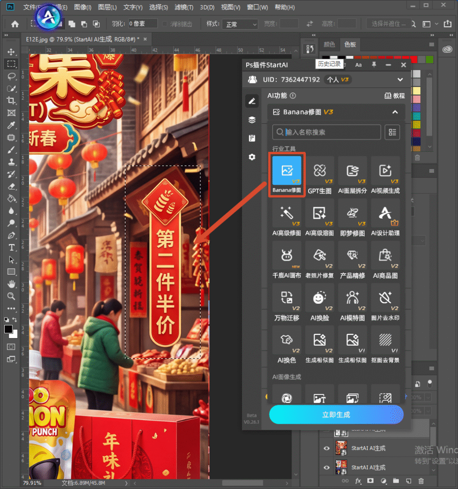
Task: Open the 视图(V) menu
Action: click(230, 7)
